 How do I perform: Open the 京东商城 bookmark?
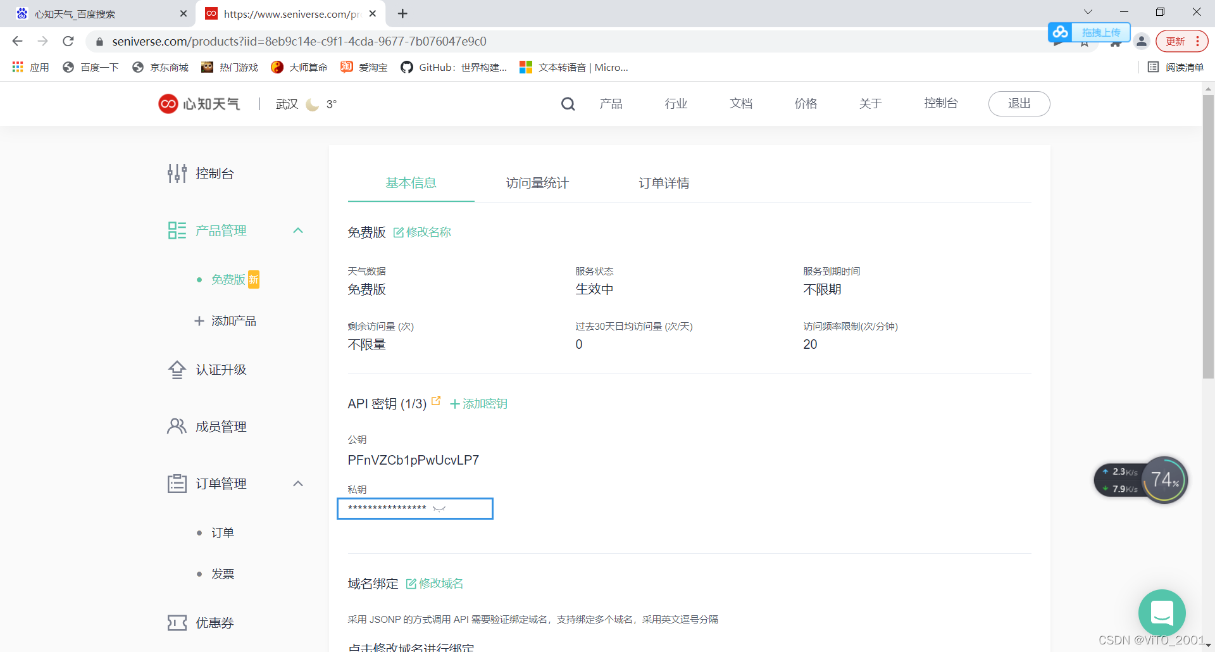pos(160,67)
